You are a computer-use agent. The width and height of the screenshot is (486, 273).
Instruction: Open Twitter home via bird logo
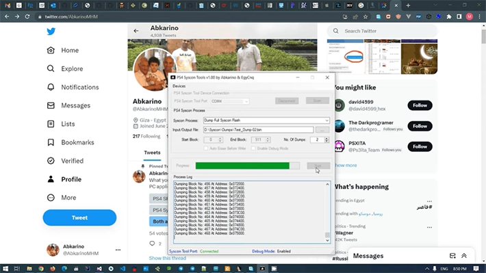[51, 31]
